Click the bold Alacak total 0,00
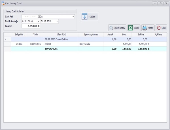This screenshot has height=130, width=170. [x=110, y=49]
